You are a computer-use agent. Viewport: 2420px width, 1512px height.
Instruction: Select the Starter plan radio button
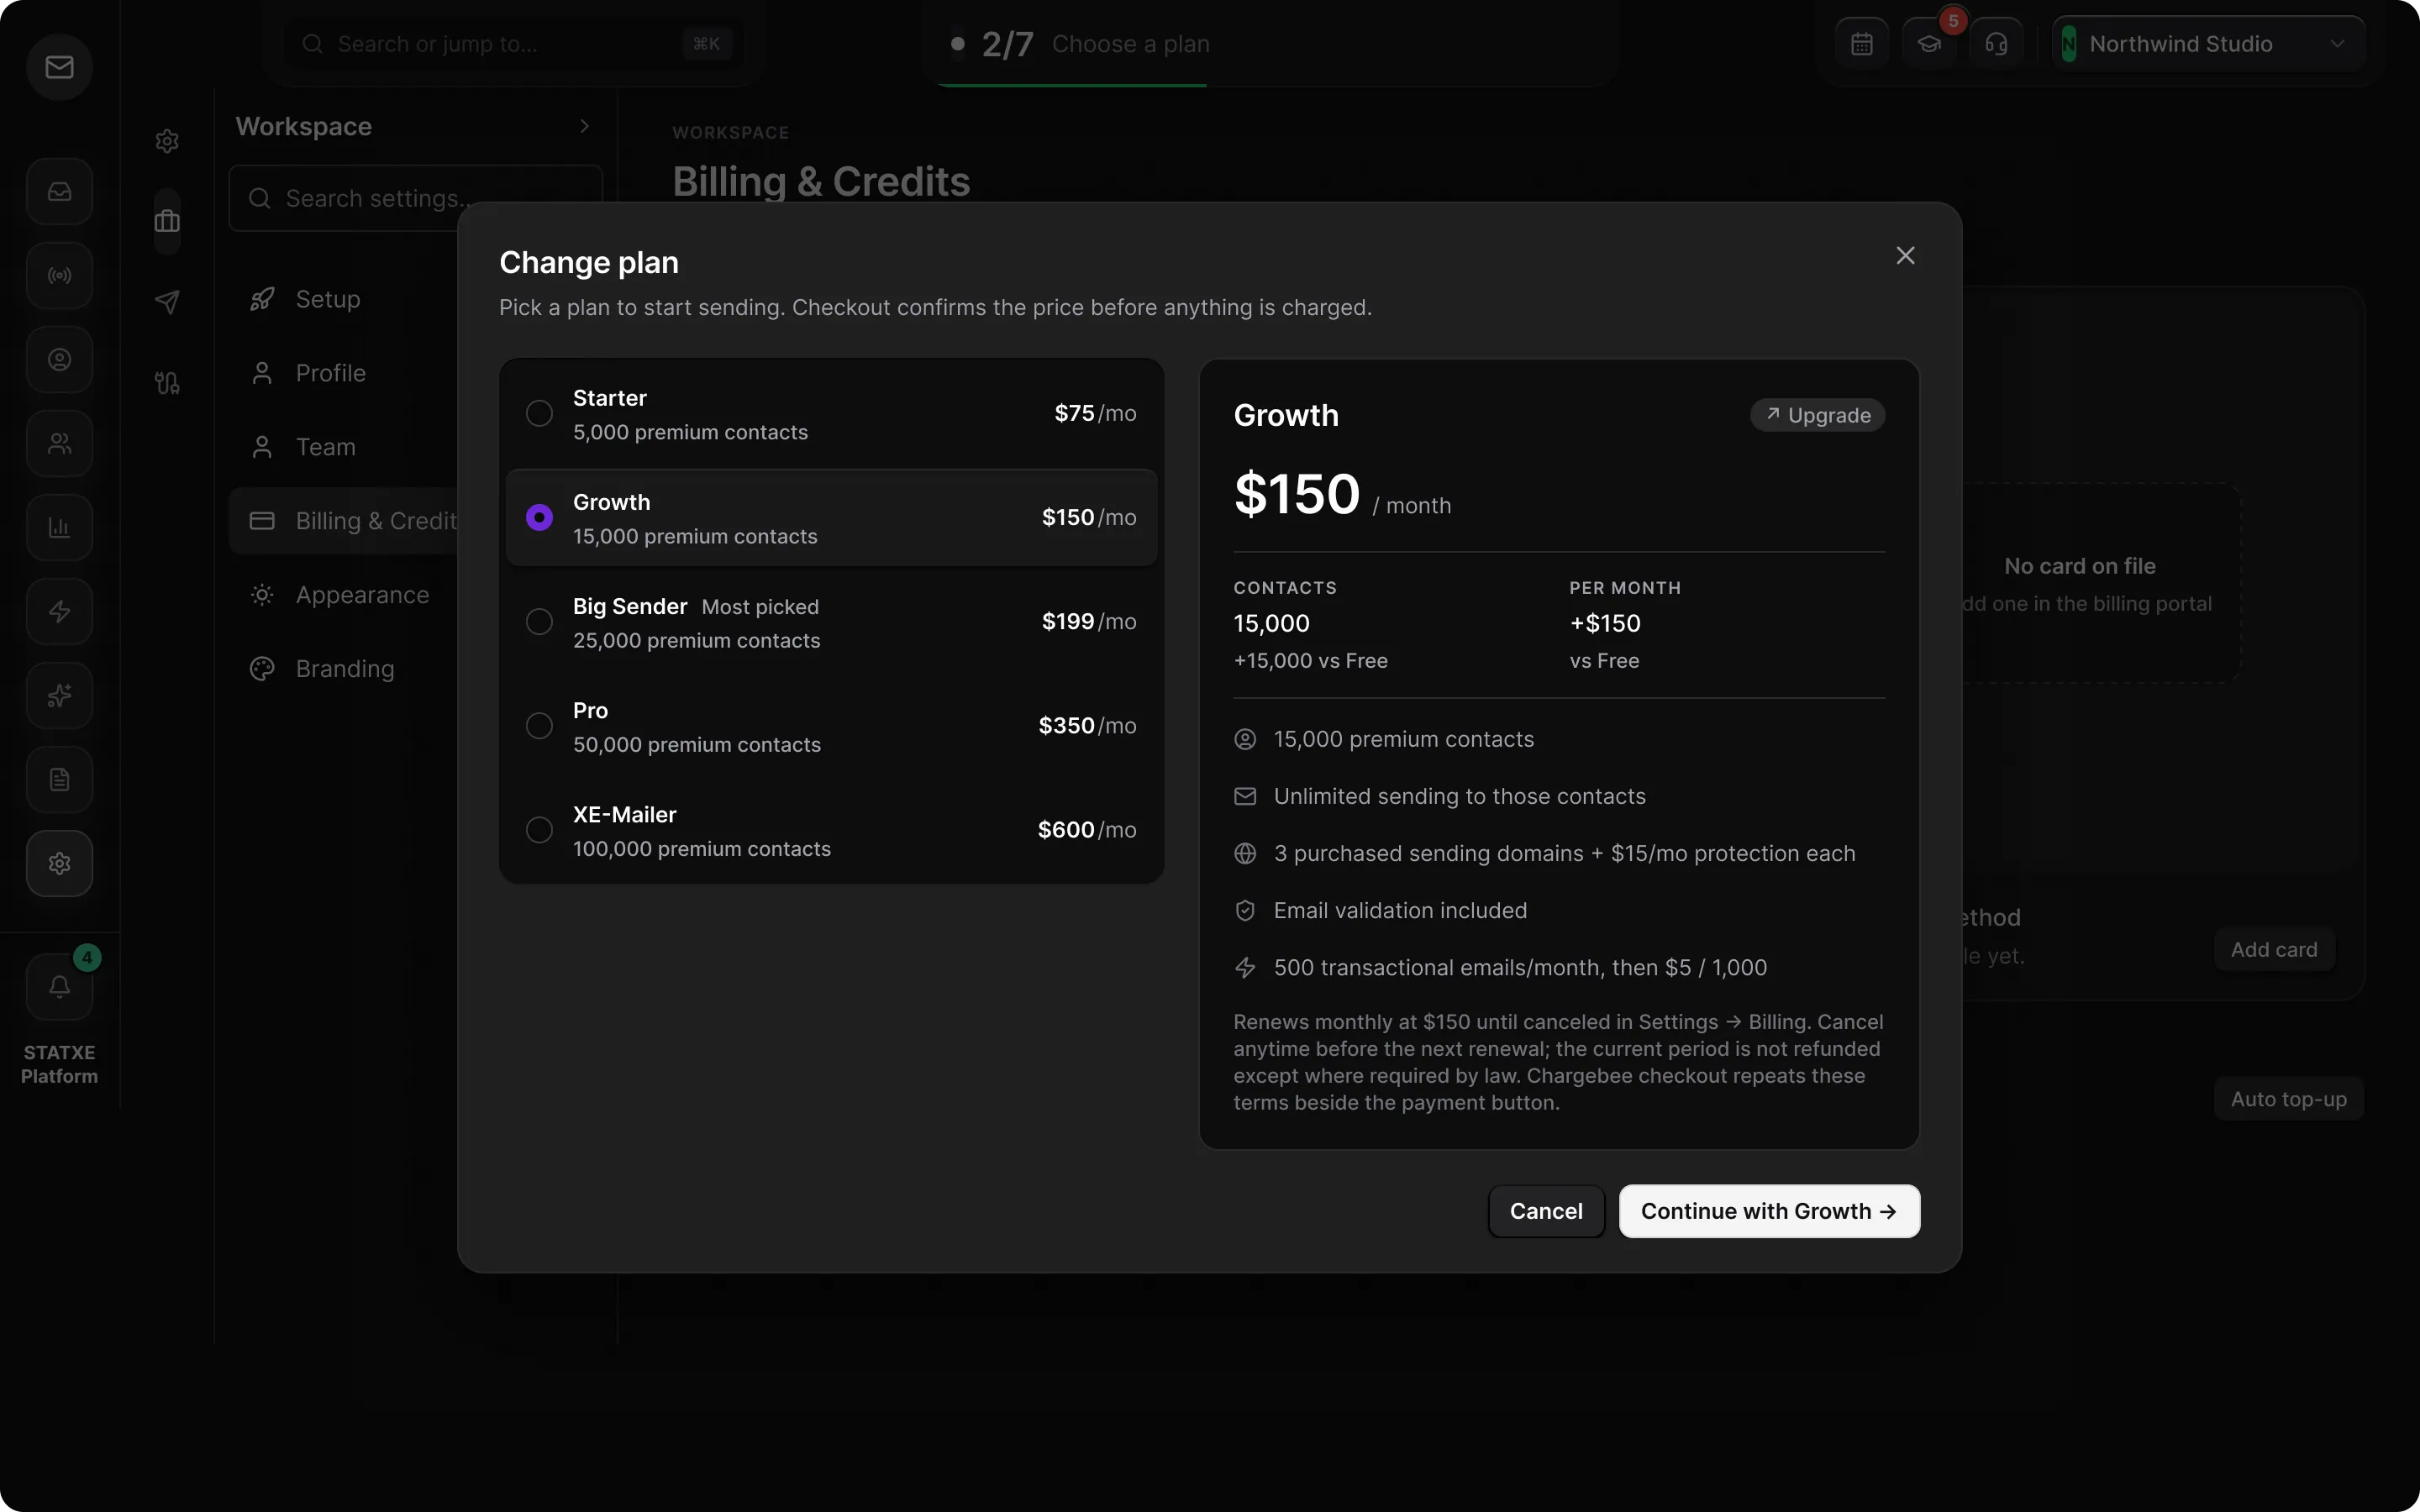[539, 413]
